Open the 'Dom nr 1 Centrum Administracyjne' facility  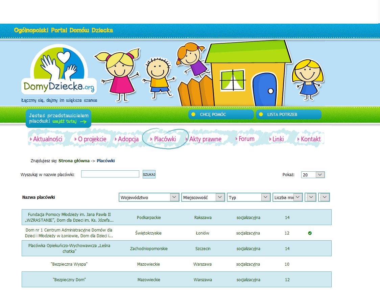click(x=69, y=233)
